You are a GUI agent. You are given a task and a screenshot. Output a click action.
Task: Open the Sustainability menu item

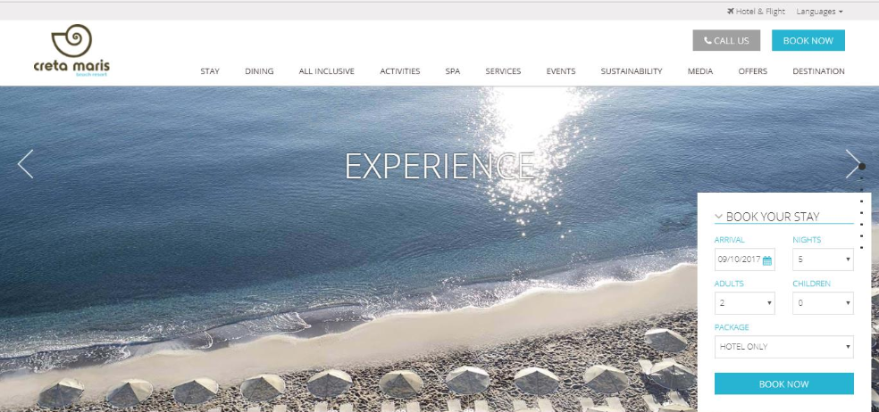tap(632, 71)
